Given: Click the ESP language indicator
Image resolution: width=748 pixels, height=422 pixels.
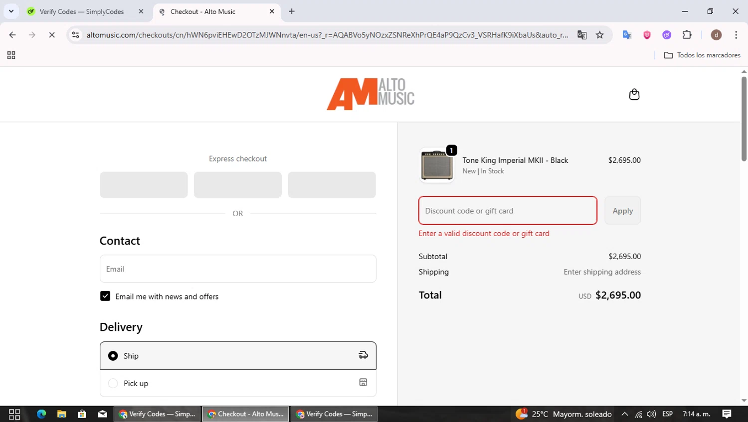Looking at the screenshot, I should (x=667, y=414).
